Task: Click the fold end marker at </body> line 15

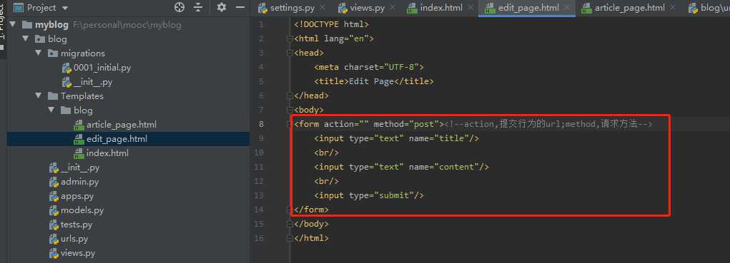Action: coord(290,225)
